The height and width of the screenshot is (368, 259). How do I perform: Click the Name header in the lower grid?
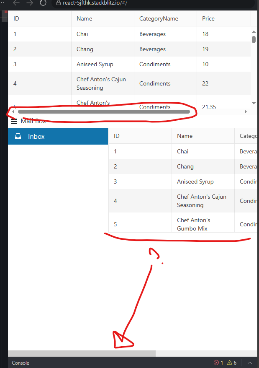pyautogui.click(x=185, y=136)
